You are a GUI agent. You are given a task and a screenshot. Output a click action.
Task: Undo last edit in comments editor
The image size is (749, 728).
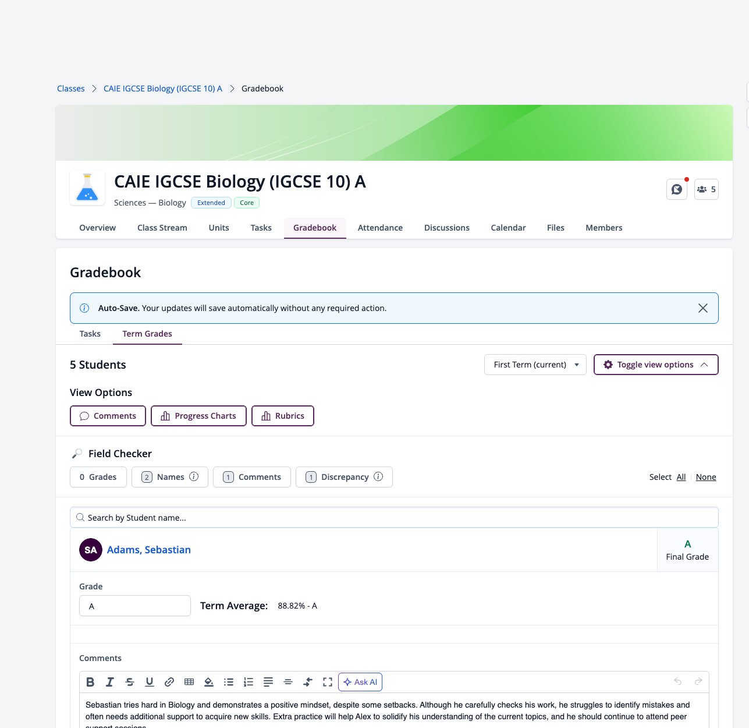tap(678, 681)
